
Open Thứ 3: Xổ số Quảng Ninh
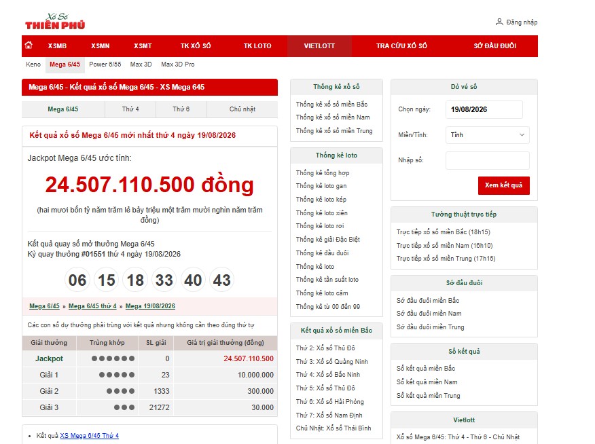pos(332,362)
